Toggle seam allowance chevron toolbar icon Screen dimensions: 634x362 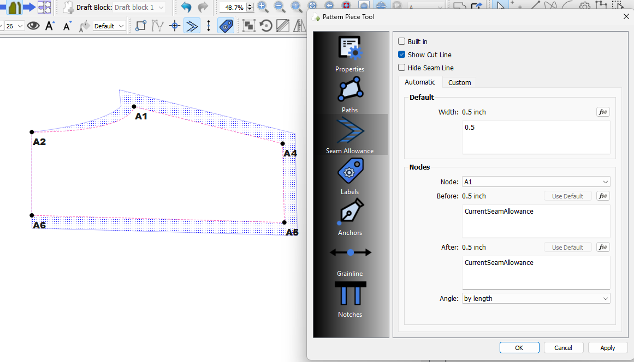click(x=192, y=26)
